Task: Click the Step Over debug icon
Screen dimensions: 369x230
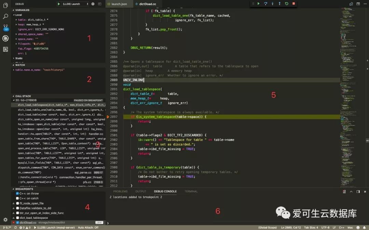Action: [266, 3]
